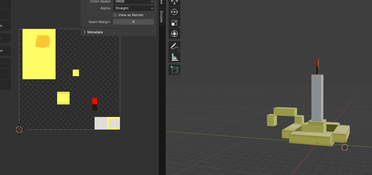
Task: Select the Measure ruler tool
Action: pos(174,57)
